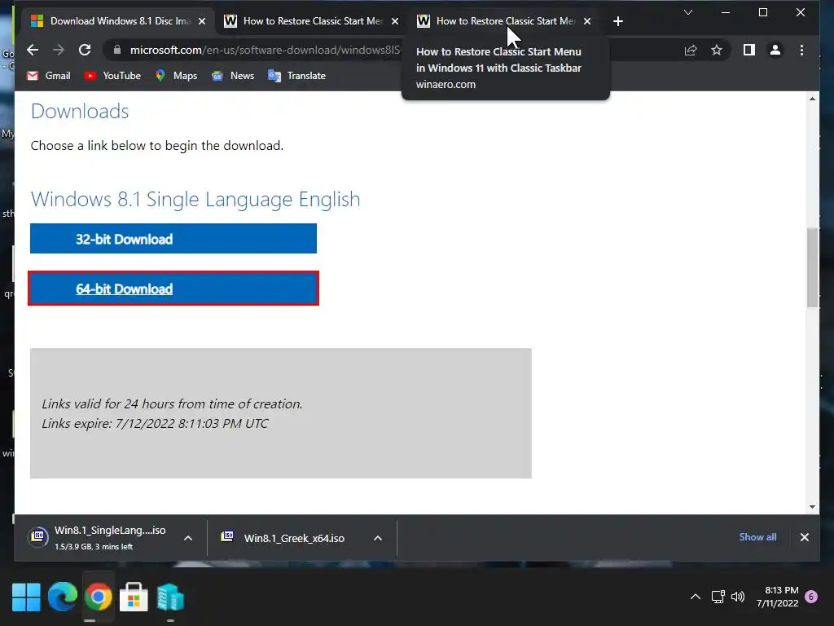Bookmark this page with the star icon
The image size is (834, 626).
tap(717, 50)
